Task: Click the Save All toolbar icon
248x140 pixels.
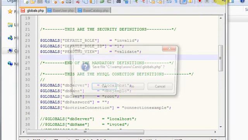Action: tap(47, 2)
